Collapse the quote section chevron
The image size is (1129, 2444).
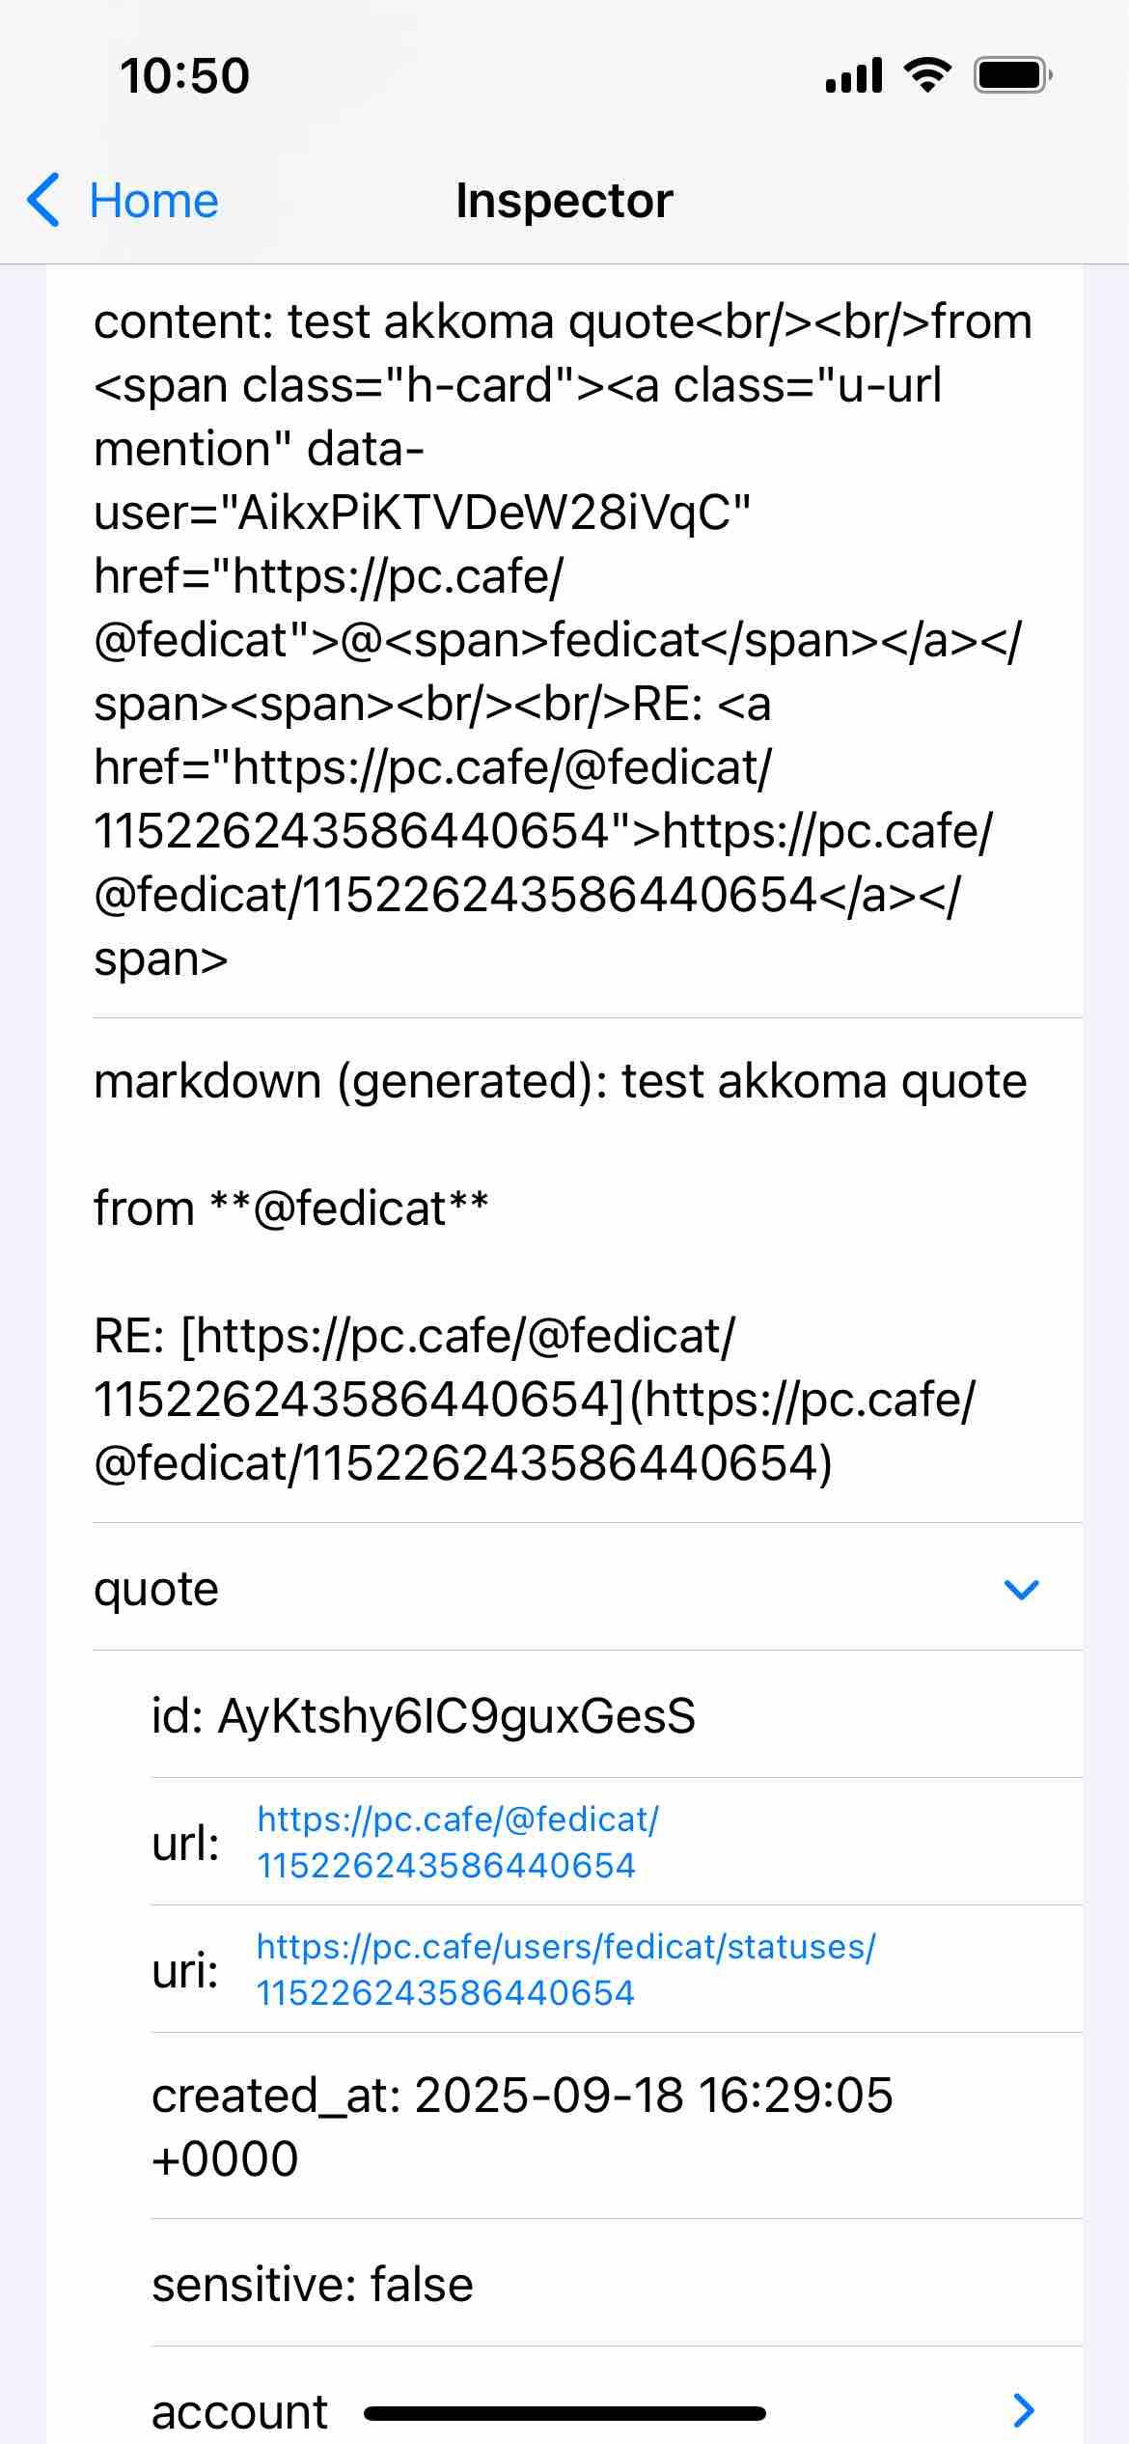[x=1021, y=1589]
